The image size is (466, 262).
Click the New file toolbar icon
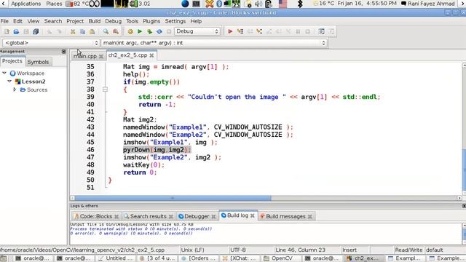(7, 31)
